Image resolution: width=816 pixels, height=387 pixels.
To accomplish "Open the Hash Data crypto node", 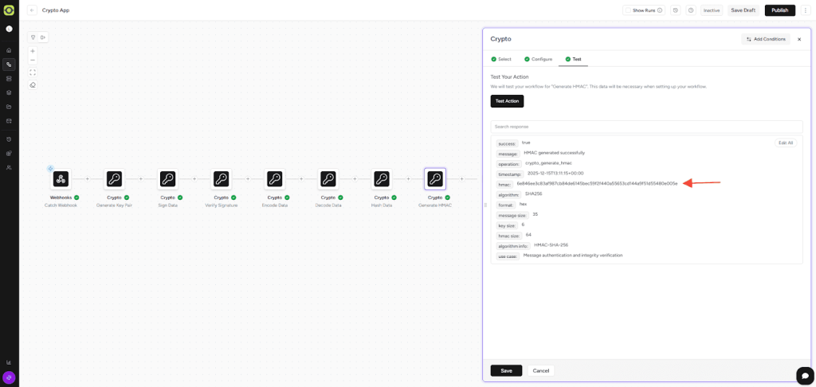I will (x=381, y=179).
